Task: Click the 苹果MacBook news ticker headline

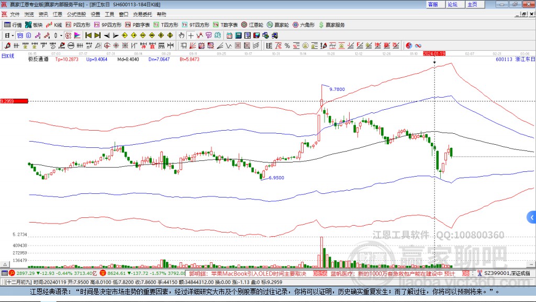Action: (x=248, y=273)
